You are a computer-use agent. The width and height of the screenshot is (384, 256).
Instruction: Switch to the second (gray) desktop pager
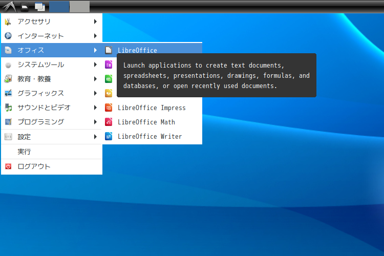pos(79,7)
